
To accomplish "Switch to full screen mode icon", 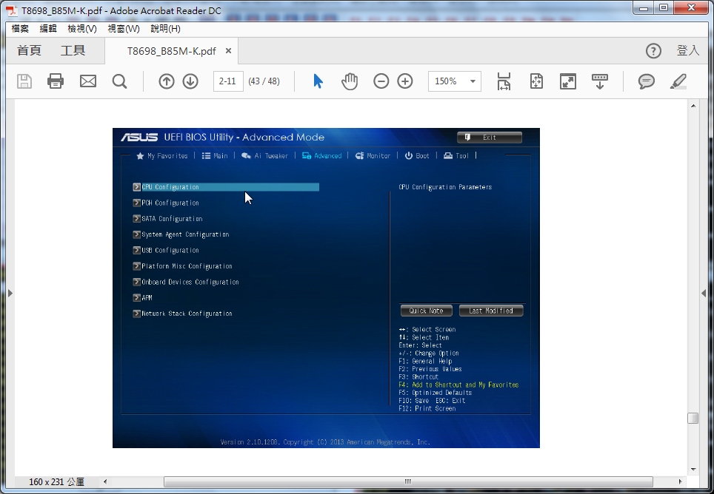I will 568,81.
